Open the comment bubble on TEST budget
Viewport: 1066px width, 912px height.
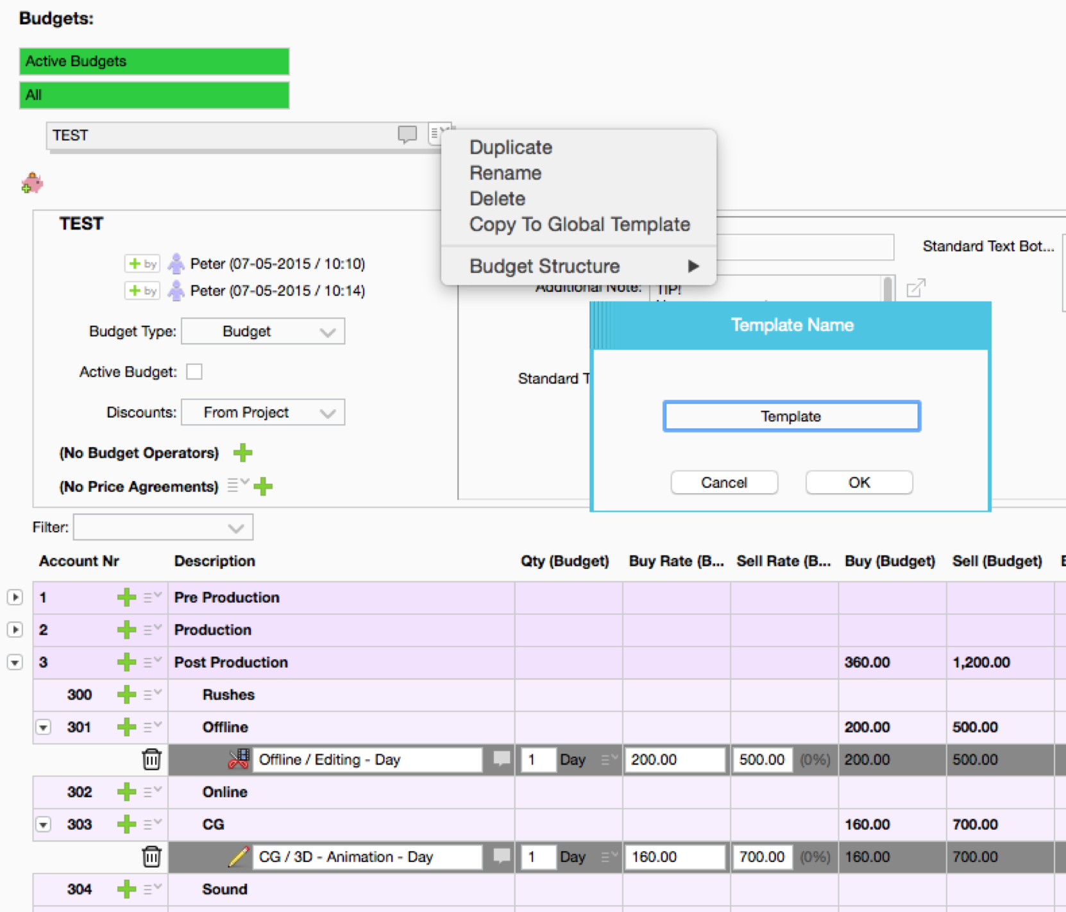407,134
